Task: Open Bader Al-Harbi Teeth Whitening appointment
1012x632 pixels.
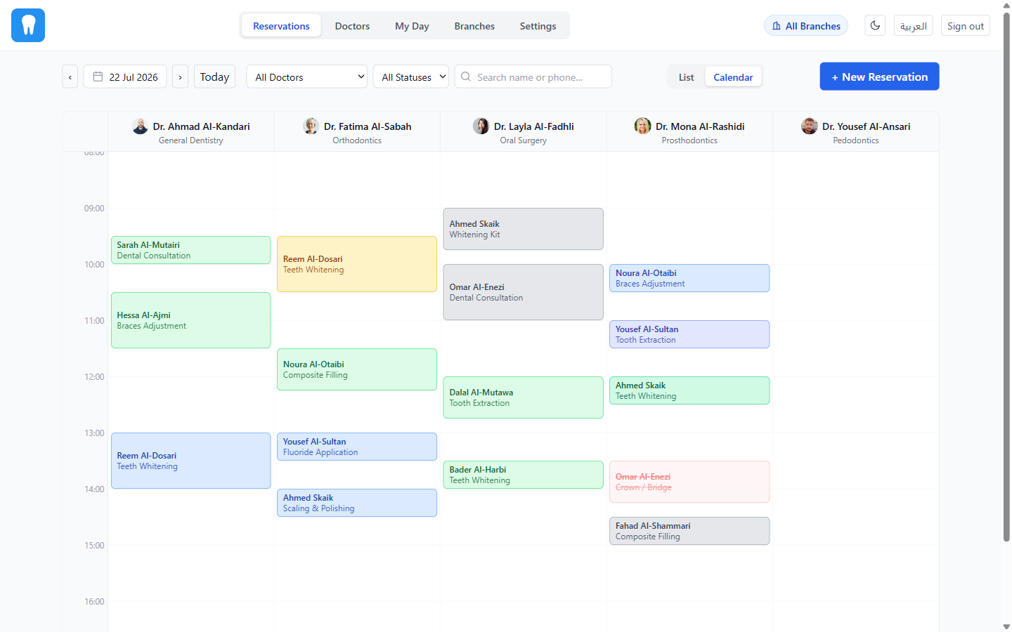Action: tap(523, 475)
